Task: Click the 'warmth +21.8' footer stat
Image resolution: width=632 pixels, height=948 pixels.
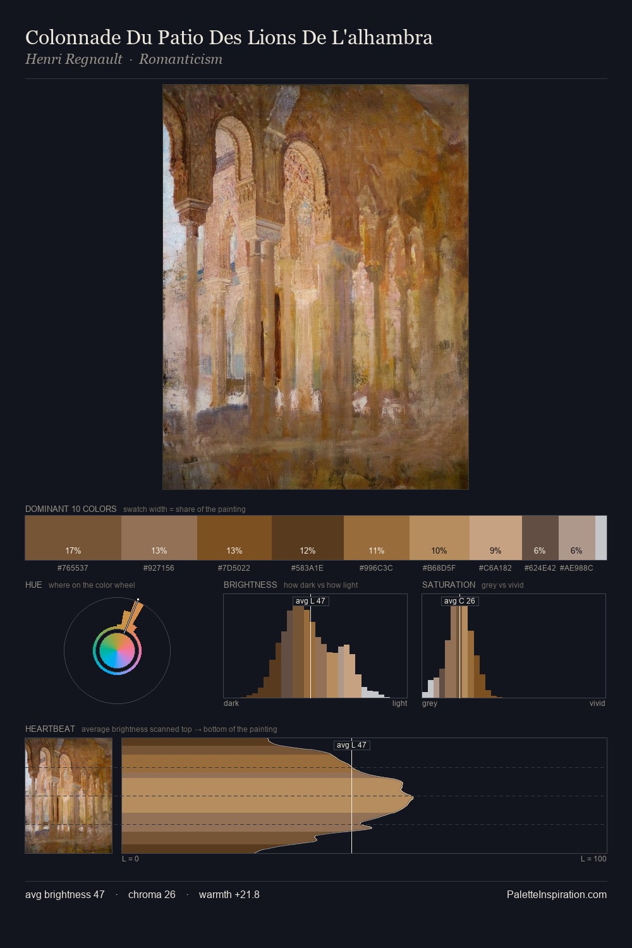Action: click(x=229, y=894)
